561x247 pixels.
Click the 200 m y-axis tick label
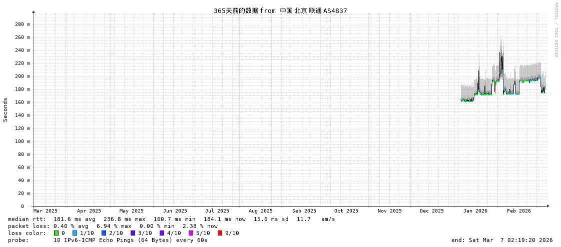click(x=22, y=76)
